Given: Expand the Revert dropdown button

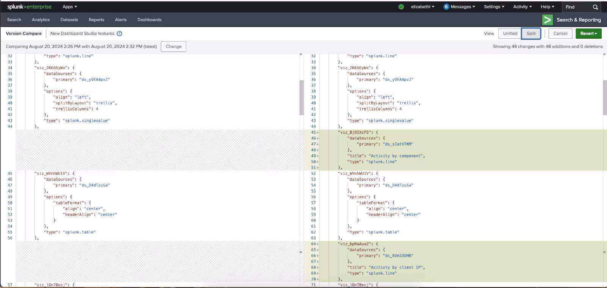Looking at the screenshot, I should pyautogui.click(x=588, y=33).
